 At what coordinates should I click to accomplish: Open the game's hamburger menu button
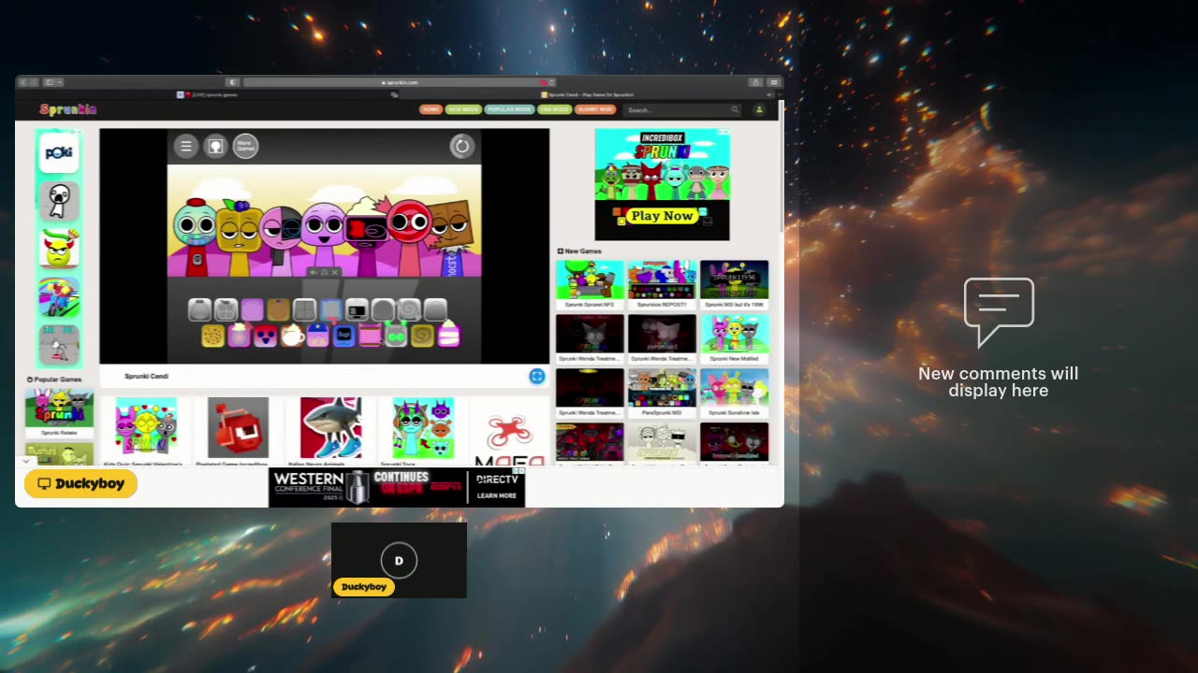[x=186, y=146]
